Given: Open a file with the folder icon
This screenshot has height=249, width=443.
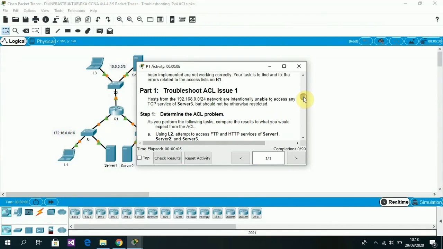Looking at the screenshot, I should [x=16, y=20].
